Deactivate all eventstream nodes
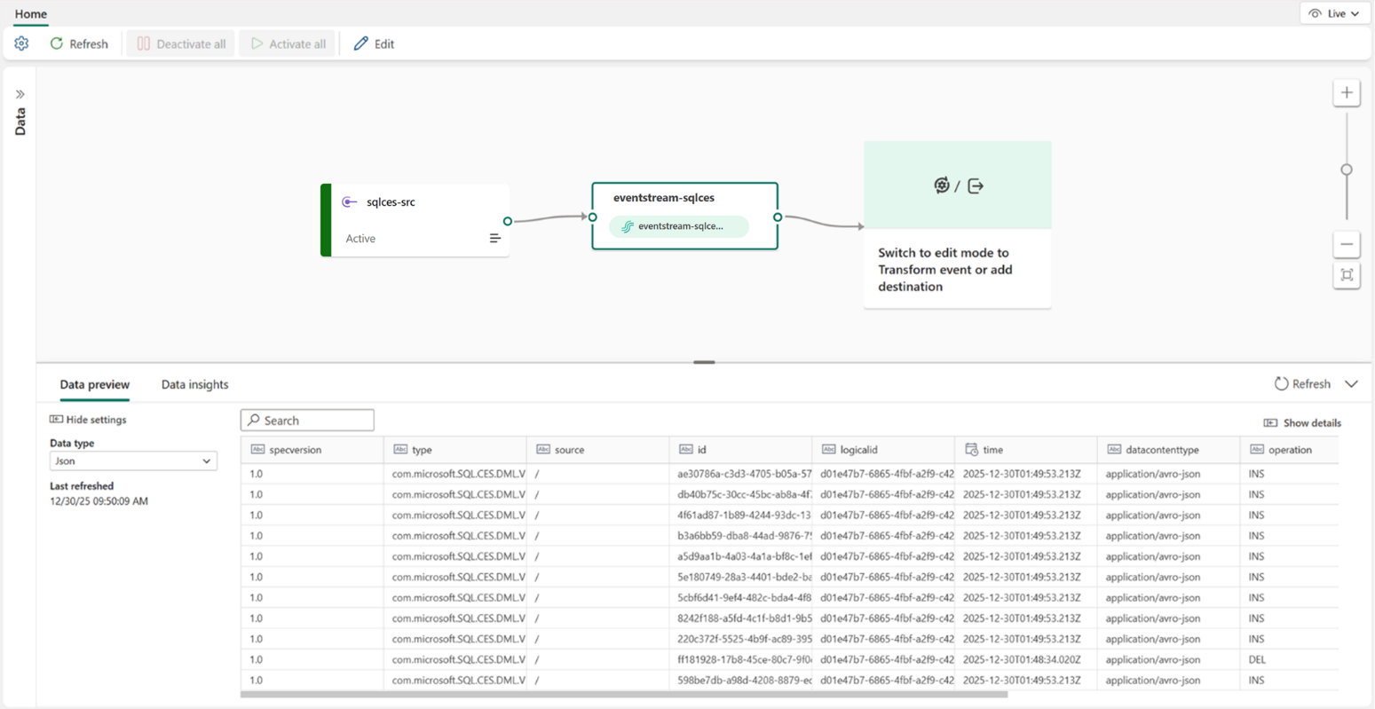Screen dimensions: 1375x709 (181, 43)
